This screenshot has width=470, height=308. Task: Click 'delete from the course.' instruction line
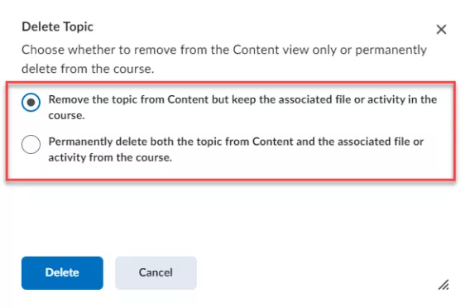click(88, 69)
